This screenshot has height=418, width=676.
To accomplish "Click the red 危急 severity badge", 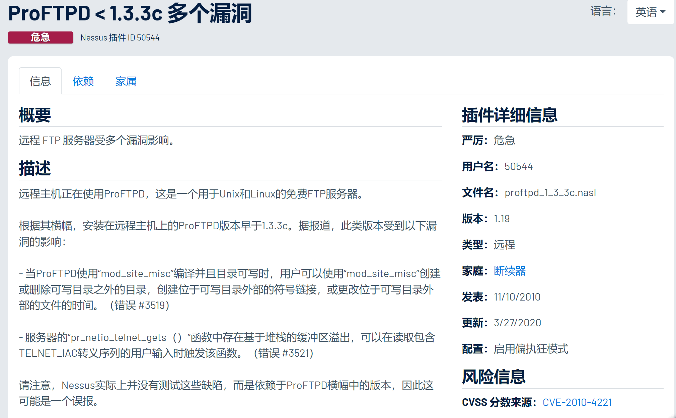I will click(x=40, y=37).
